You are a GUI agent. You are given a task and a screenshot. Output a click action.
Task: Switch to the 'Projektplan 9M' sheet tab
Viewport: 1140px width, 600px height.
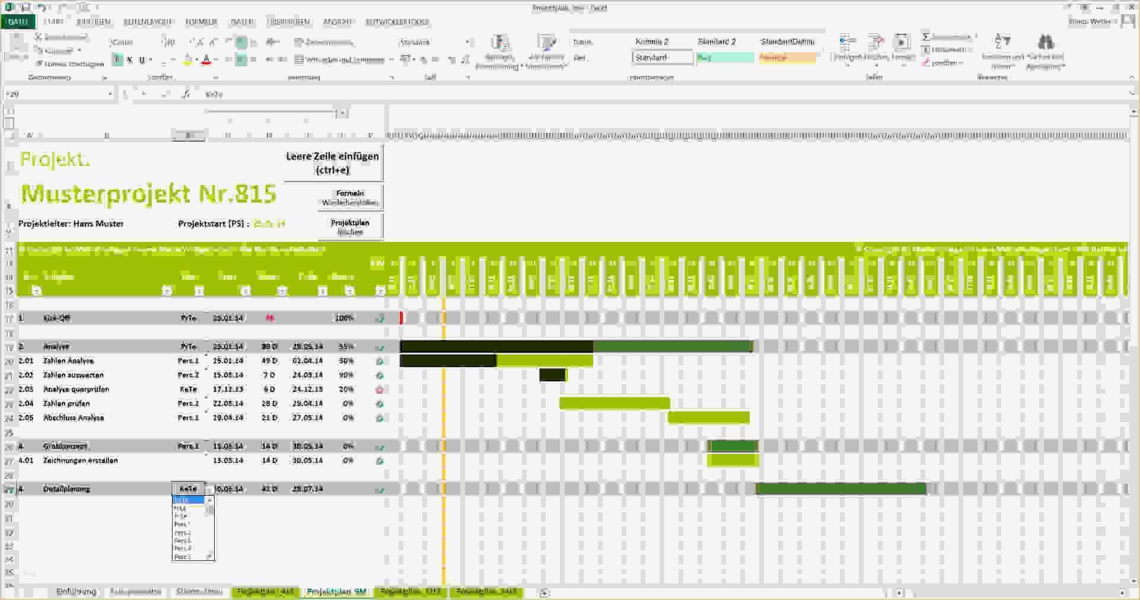pos(336,592)
